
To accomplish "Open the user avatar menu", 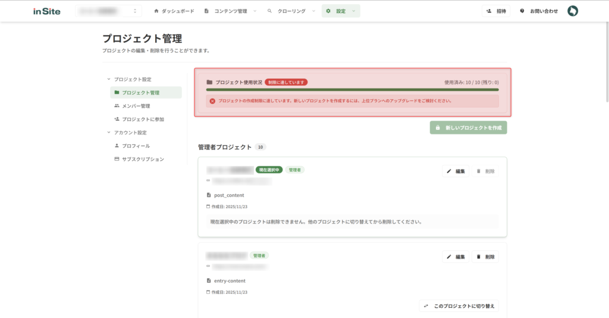I will [x=572, y=11].
